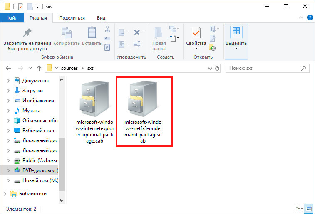Click Pin to Quick Access icon
This screenshot has width=315, height=214.
point(27,32)
